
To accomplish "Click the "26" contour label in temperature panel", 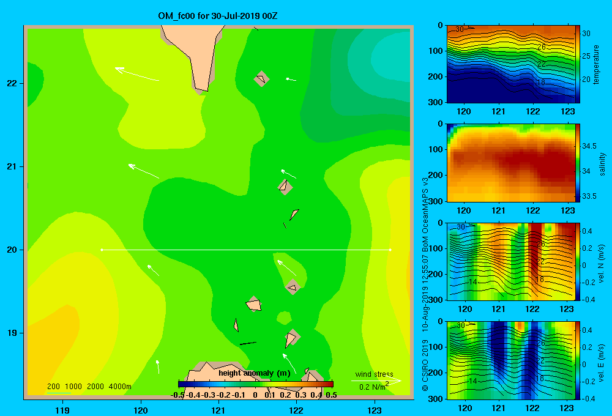I will tap(542, 47).
